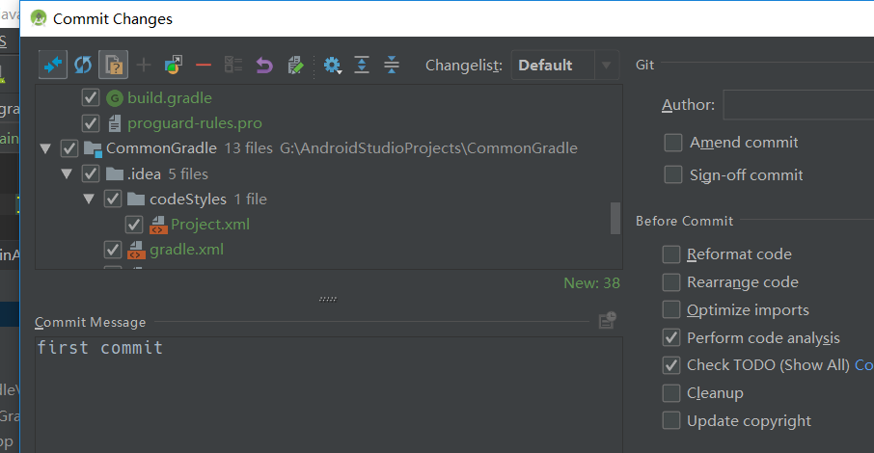Click the Show Diff arrows icon
This screenshot has width=874, height=453.
(x=52, y=66)
